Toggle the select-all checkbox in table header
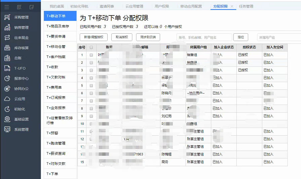Viewport: 301px width, 179px height. pos(91,47)
